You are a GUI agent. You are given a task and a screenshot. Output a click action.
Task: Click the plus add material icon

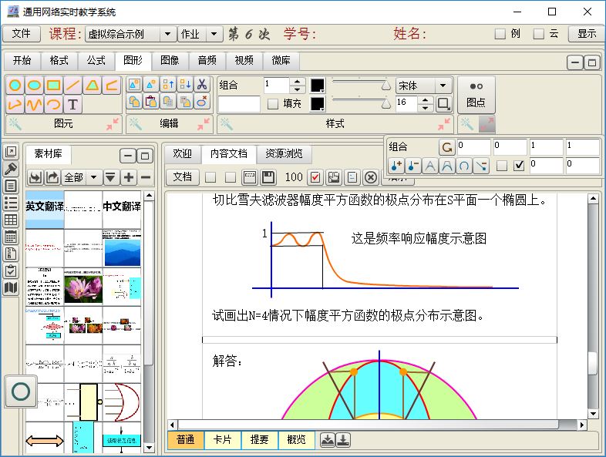point(128,177)
